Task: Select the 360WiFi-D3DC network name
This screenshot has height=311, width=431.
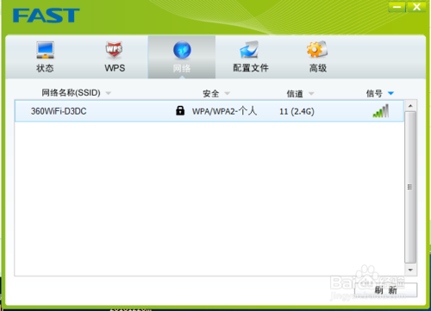Action: pos(59,111)
